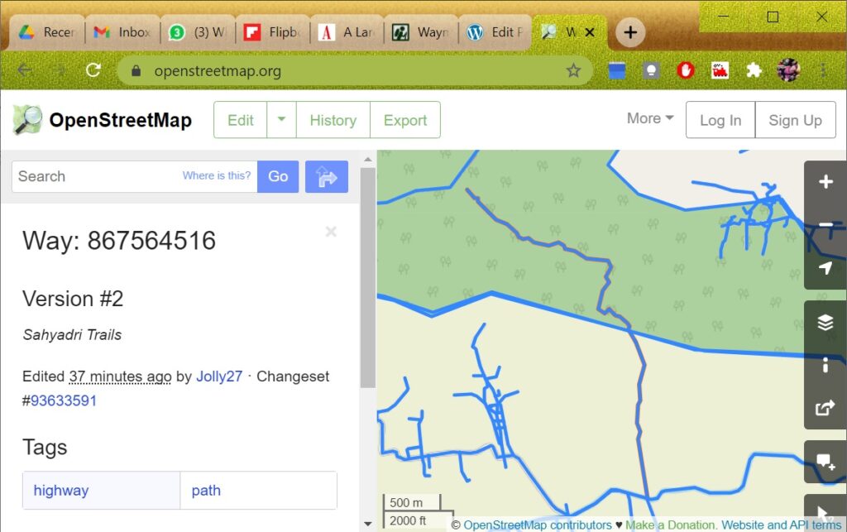Open the path tag value link
Image resolution: width=847 pixels, height=532 pixels.
click(x=206, y=491)
